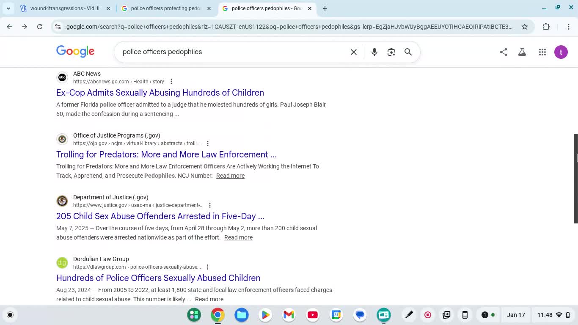The width and height of the screenshot is (578, 325).
Task: Open options menu on Office of Justice result
Action: (208, 143)
